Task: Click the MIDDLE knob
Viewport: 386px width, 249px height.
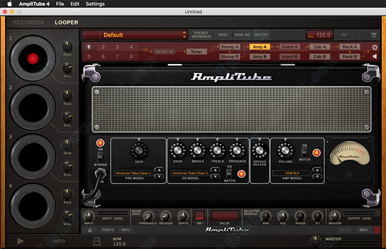Action: [198, 150]
